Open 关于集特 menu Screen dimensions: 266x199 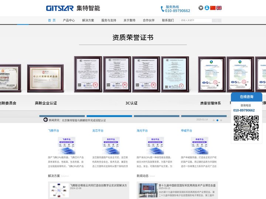[x=129, y=20]
